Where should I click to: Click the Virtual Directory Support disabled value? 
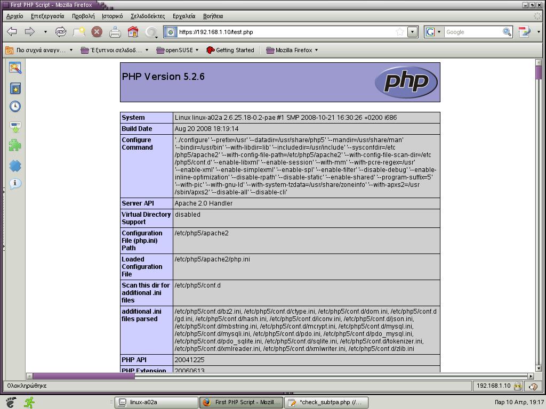point(187,214)
